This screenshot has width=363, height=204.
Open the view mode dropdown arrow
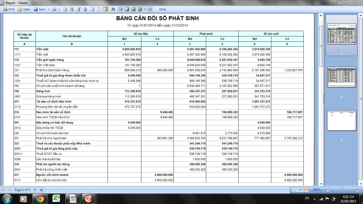point(145,9)
